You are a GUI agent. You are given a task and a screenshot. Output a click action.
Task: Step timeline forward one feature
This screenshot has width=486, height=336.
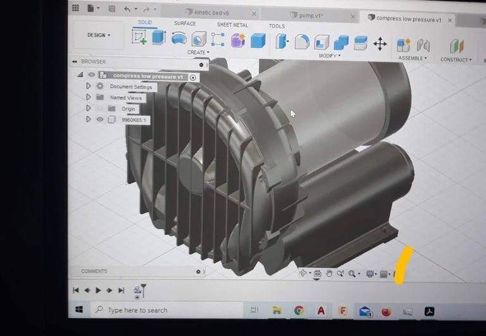pyautogui.click(x=109, y=290)
